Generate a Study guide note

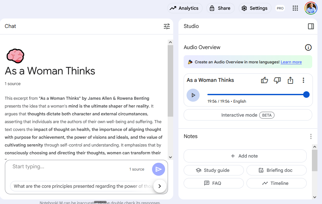point(214,170)
